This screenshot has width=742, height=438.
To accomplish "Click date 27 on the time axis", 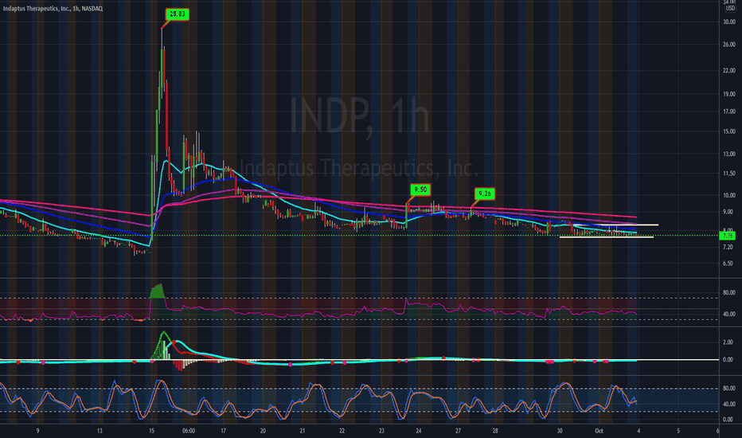I will (458, 431).
